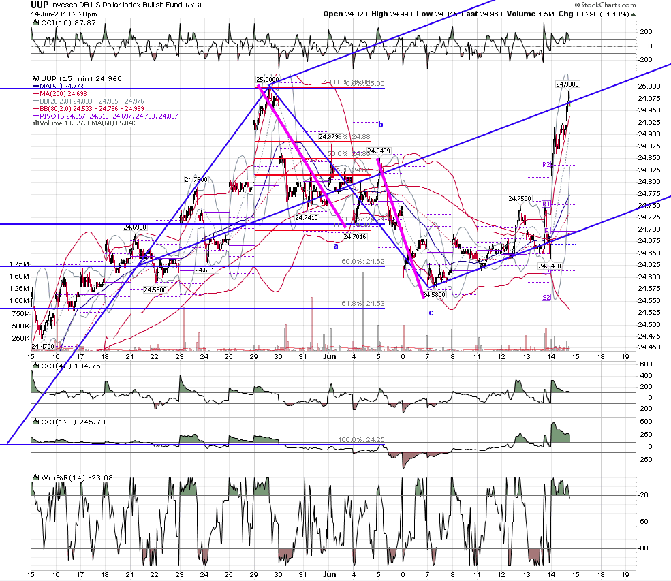Click the Chg +0.290 (+1.18%) value
671x581 pixels.
[x=593, y=14]
